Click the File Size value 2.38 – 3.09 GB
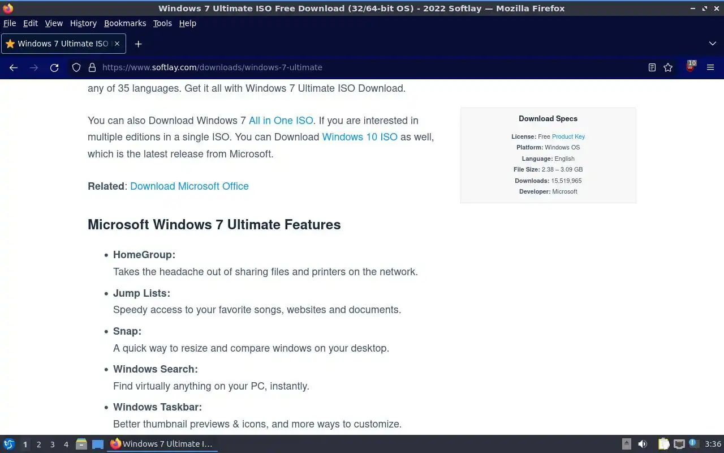This screenshot has width=724, height=453. click(x=562, y=169)
